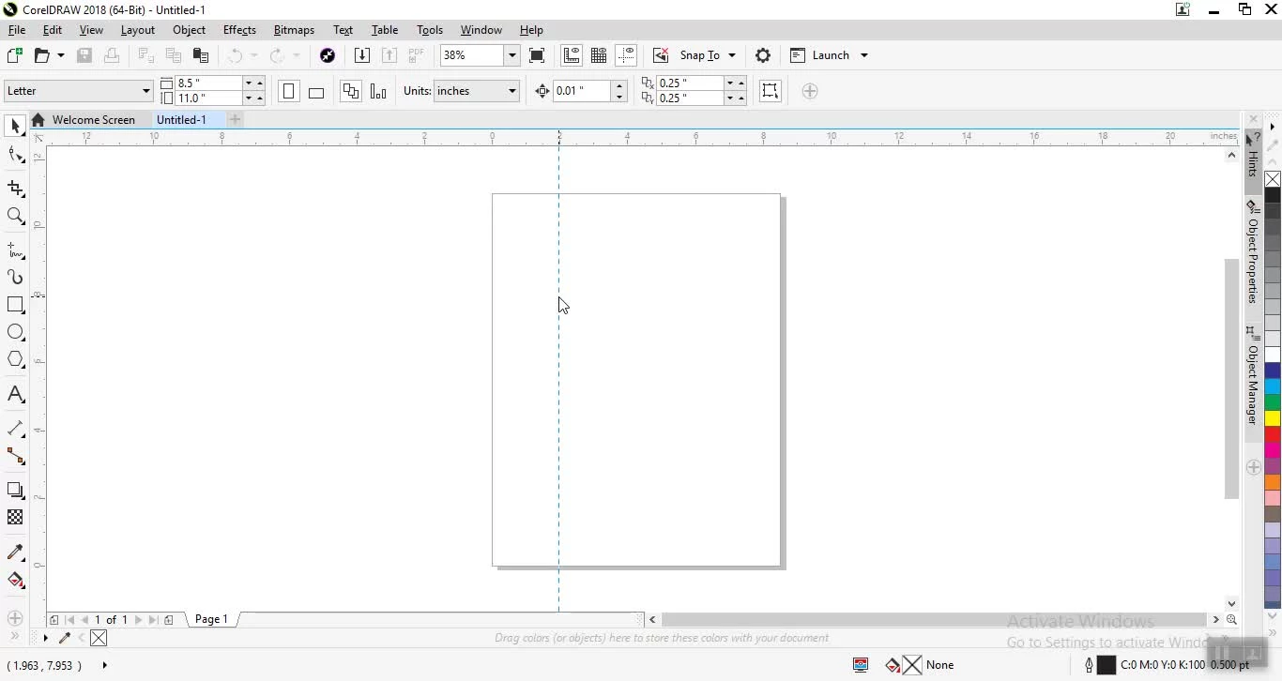This screenshot has height=681, width=1282.
Task: Select the Connector tool
Action: [15, 456]
